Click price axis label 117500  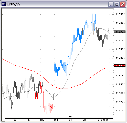click(x=120, y=84)
